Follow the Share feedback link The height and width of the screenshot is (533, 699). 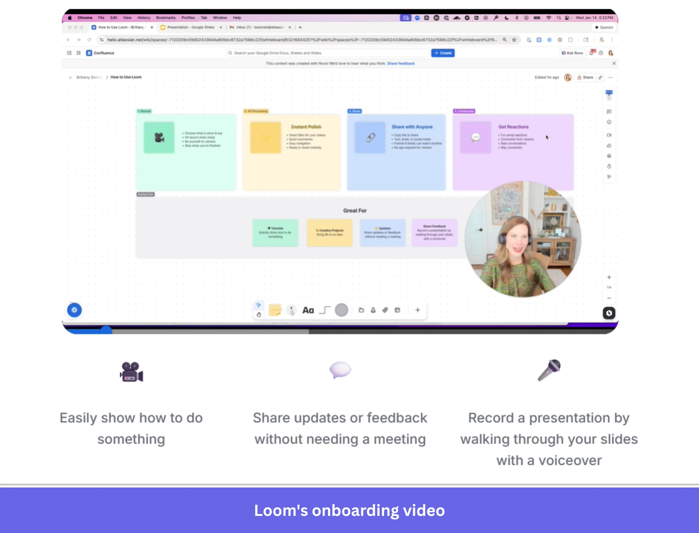[401, 63]
